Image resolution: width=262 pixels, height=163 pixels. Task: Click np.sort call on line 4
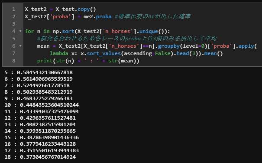64,31
